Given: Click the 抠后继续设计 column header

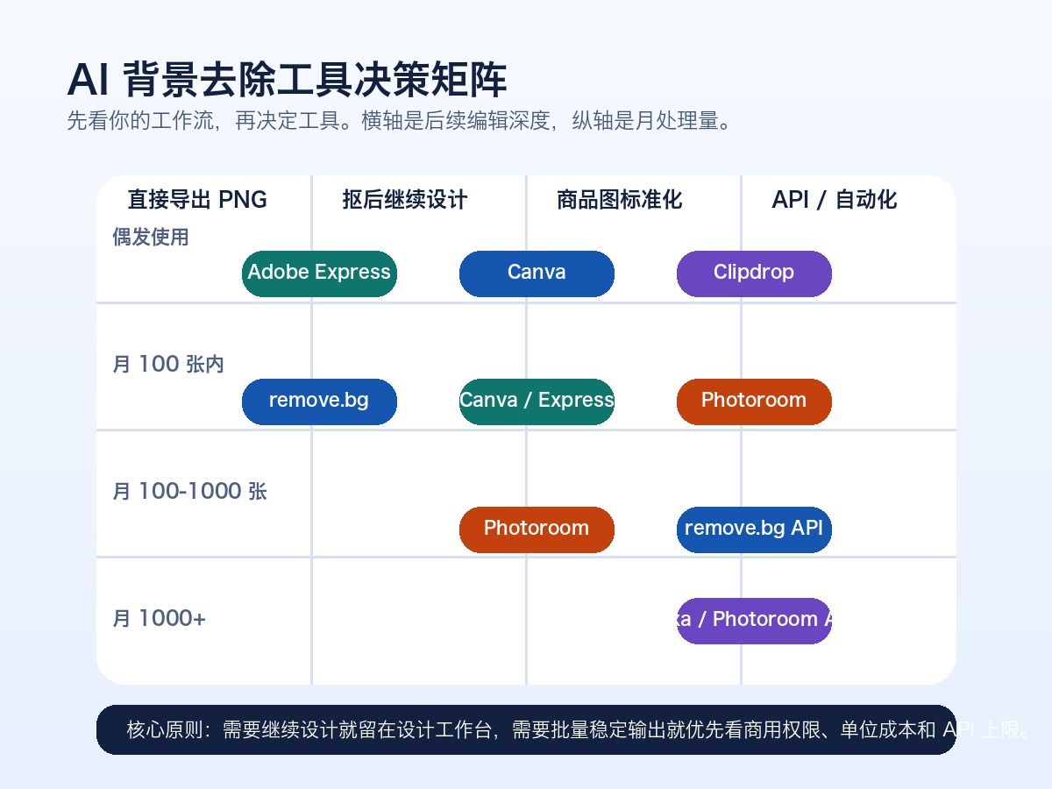Looking at the screenshot, I should click(405, 200).
